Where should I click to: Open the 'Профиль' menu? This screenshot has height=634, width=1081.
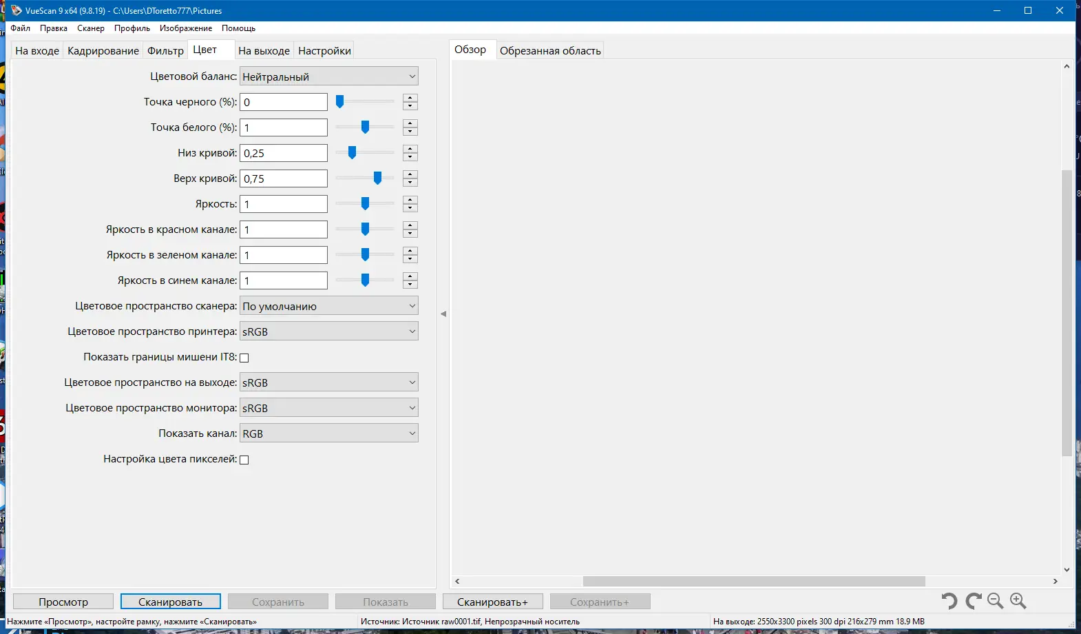[x=132, y=28]
